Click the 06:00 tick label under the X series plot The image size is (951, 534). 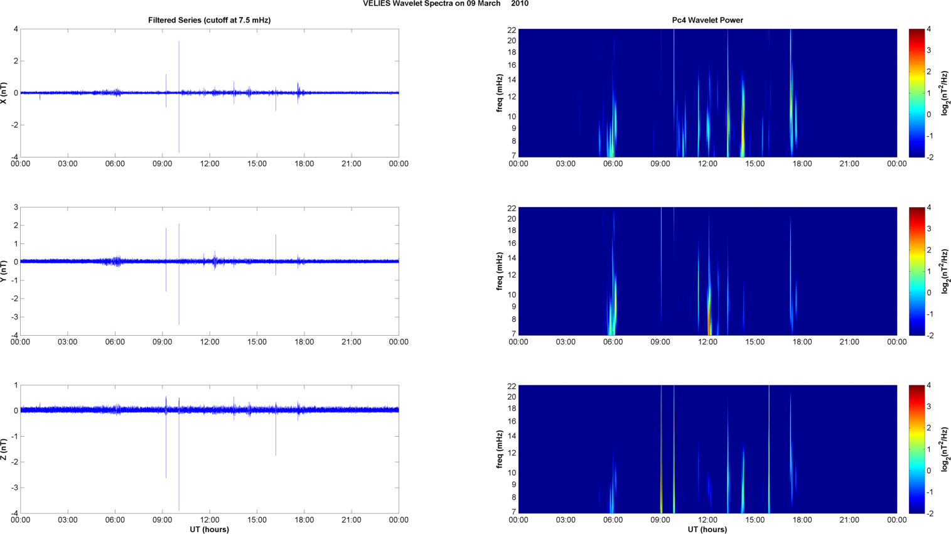pyautogui.click(x=115, y=164)
